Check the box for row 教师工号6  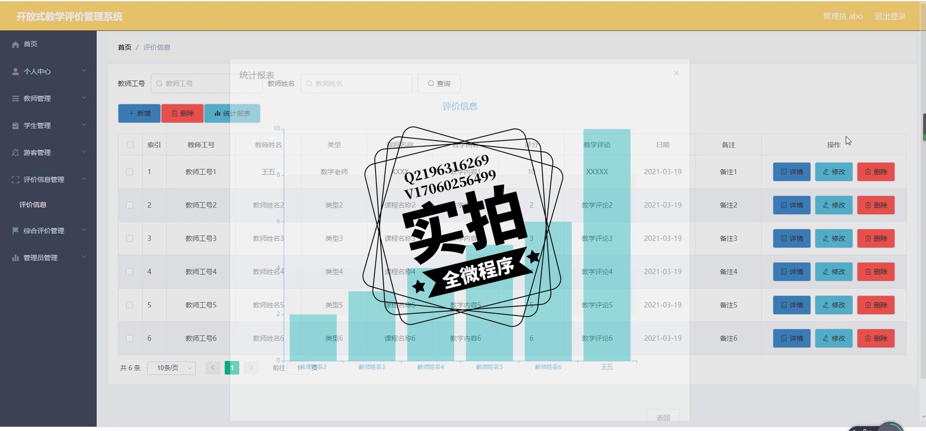(130, 338)
